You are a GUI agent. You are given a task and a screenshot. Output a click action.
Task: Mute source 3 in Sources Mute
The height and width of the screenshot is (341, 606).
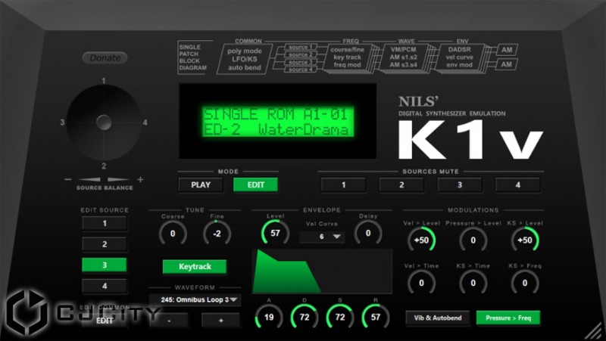point(460,184)
